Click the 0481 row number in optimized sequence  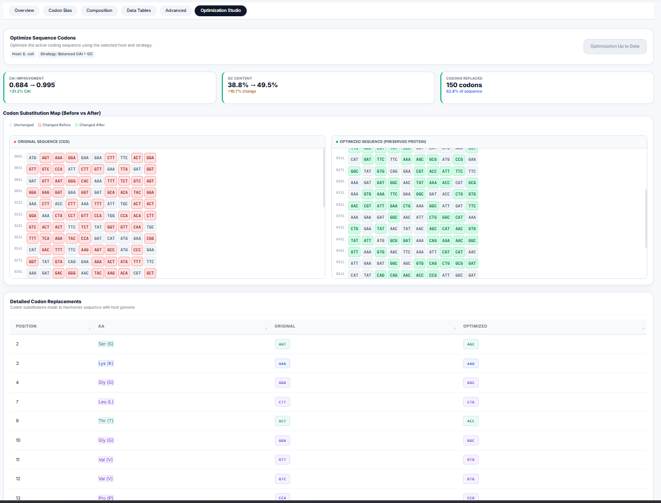341,251
